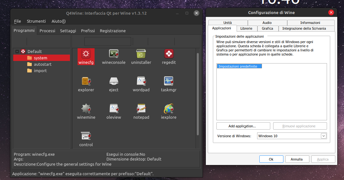
Task: Click the Rimuovi applicazione button
Action: [x=300, y=126]
